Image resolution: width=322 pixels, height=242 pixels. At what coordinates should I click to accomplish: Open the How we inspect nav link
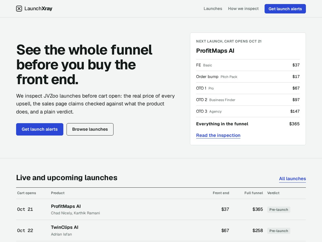click(x=243, y=9)
